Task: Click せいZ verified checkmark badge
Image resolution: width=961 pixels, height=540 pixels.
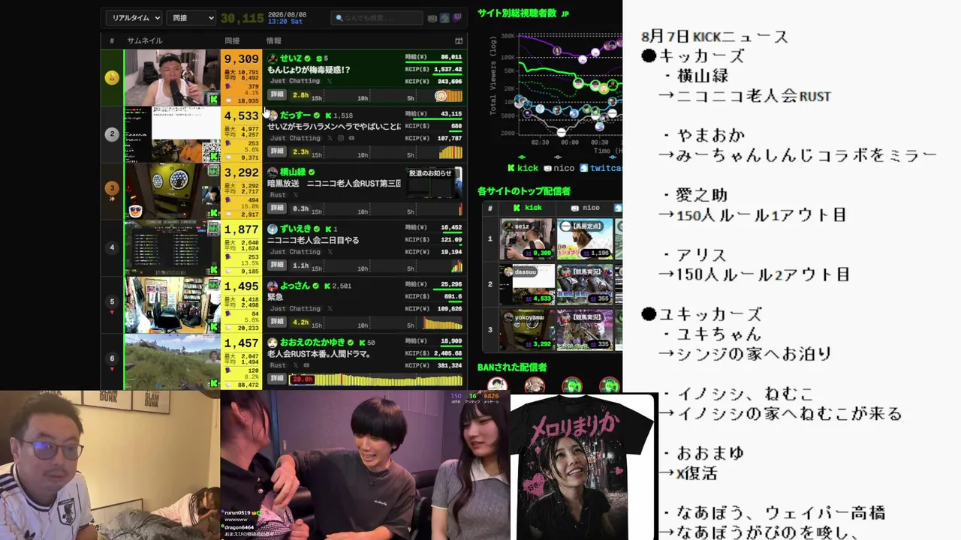Action: [308, 58]
